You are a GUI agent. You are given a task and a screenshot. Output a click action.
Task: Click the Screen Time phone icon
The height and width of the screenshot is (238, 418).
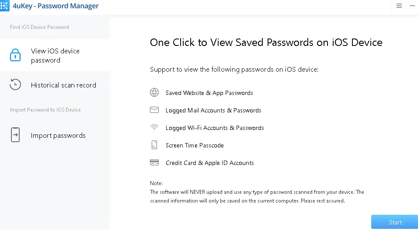pos(154,145)
